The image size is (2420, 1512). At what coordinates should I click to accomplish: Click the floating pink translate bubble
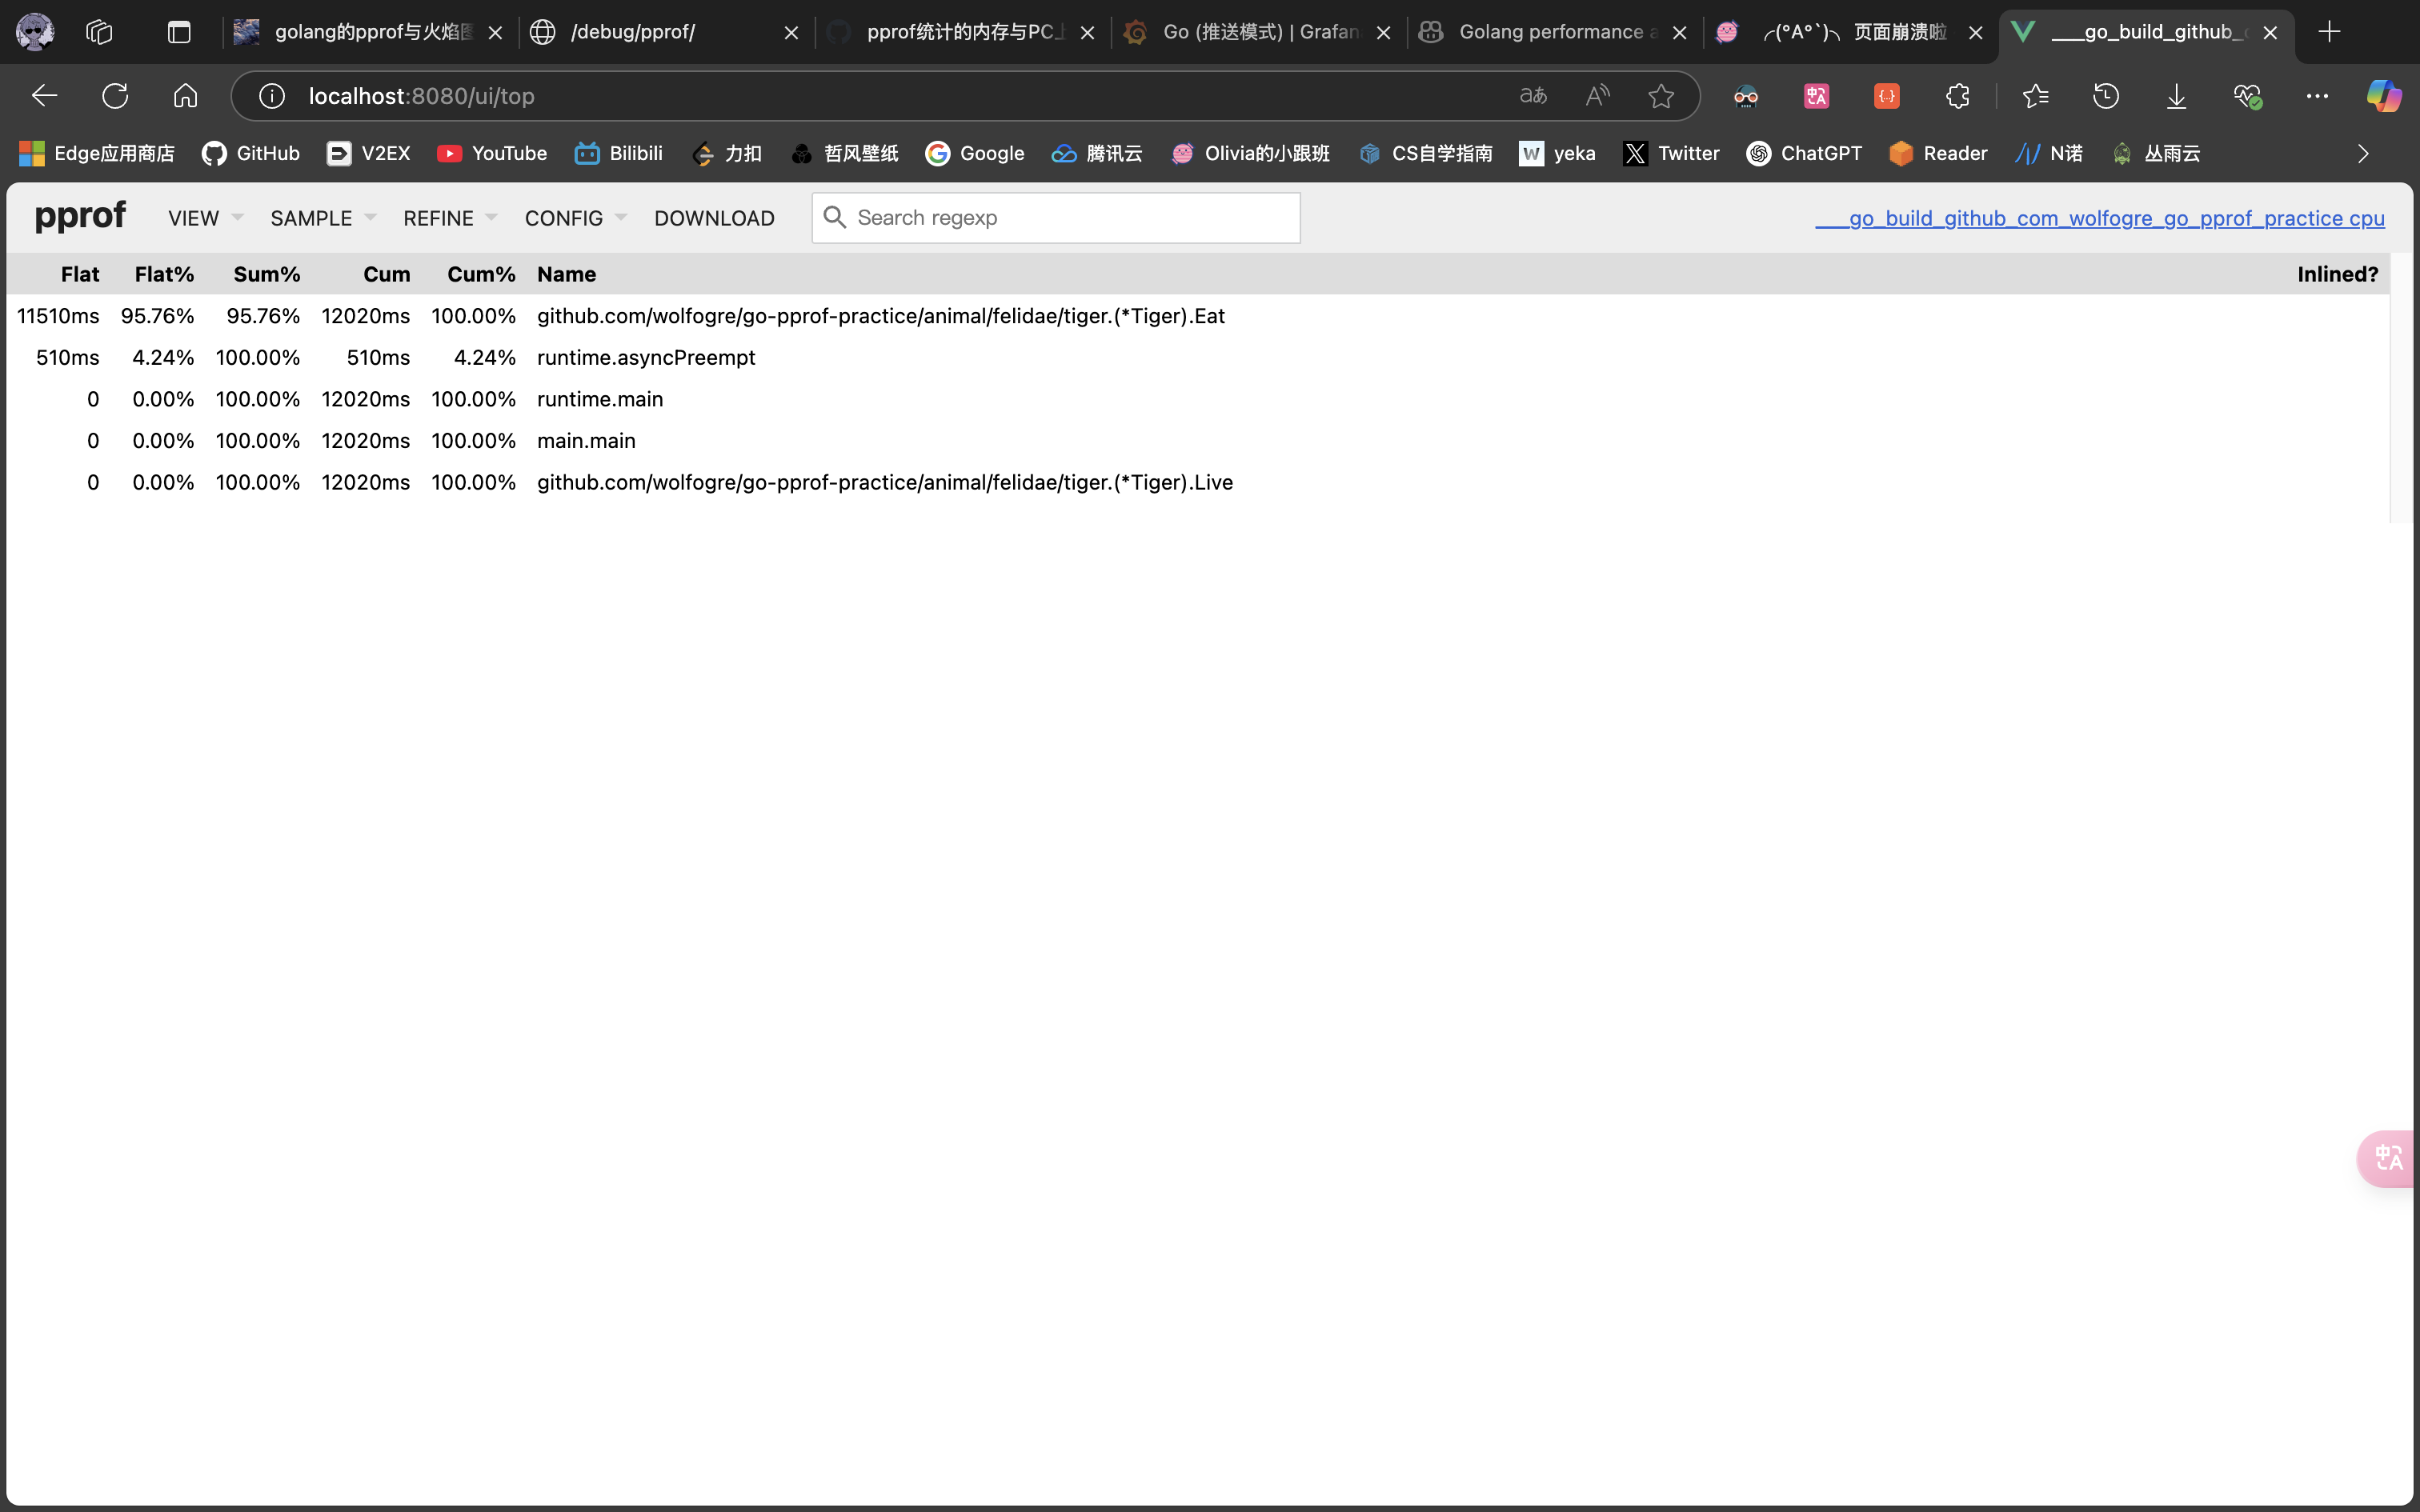[2389, 1158]
